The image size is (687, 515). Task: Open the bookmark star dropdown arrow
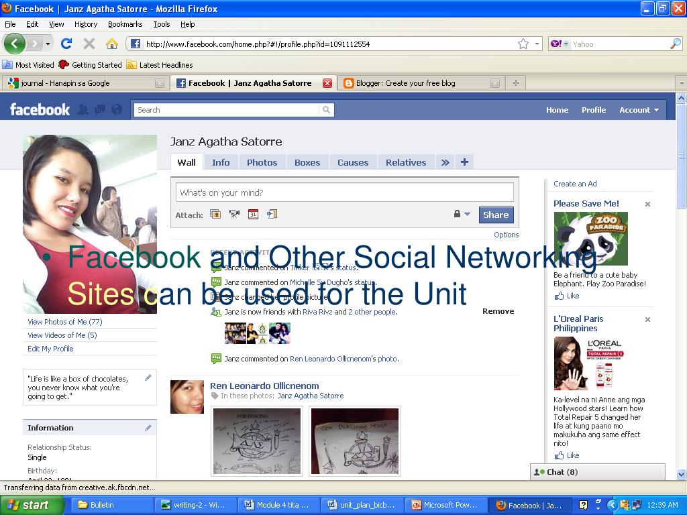[x=537, y=44]
